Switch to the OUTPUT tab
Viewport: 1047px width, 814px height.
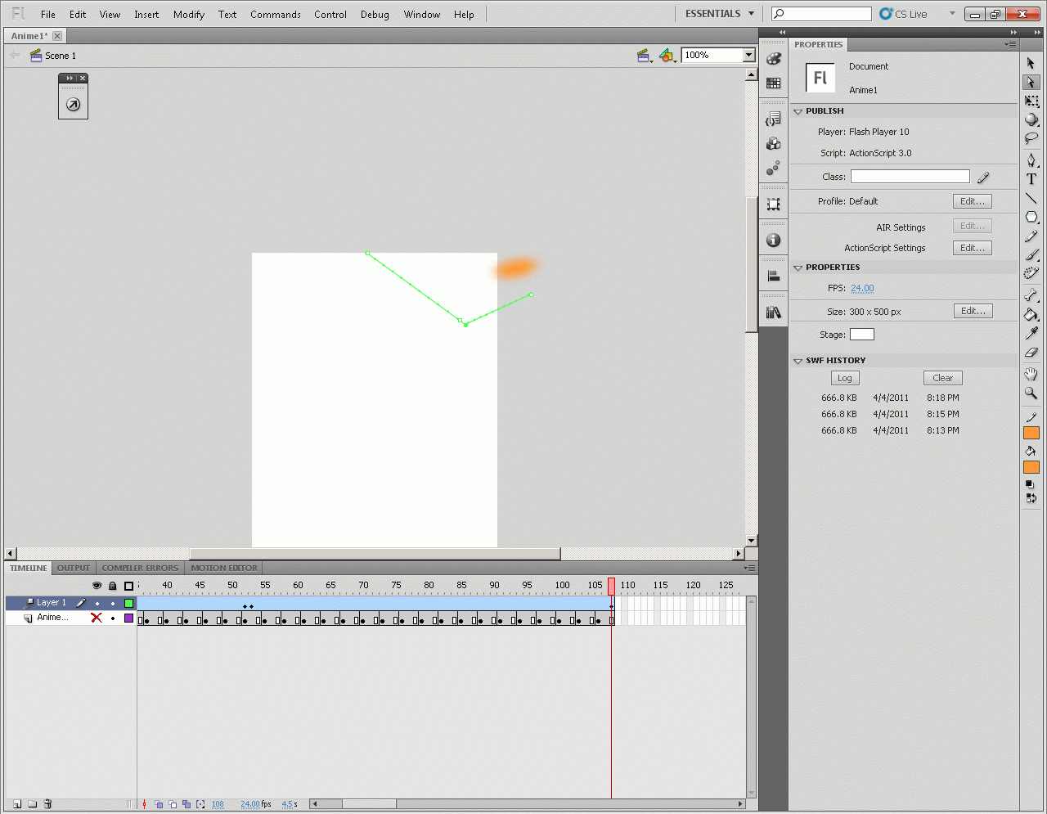pyautogui.click(x=74, y=568)
